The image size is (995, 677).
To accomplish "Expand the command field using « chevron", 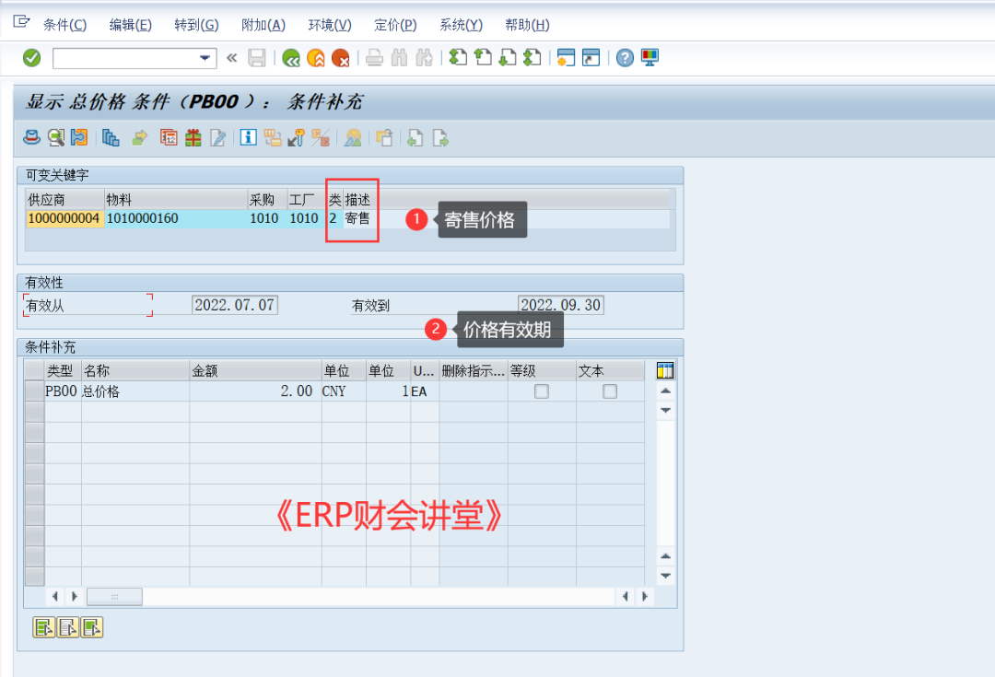I will coord(231,58).
